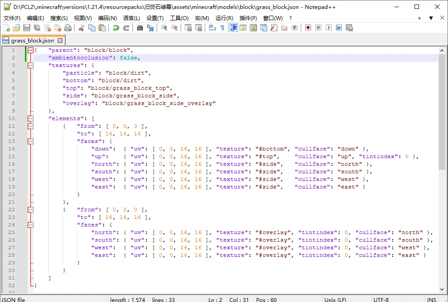Redo edit with toolbar redo arrow
The height and width of the screenshot is (302, 448).
pos(126,28)
